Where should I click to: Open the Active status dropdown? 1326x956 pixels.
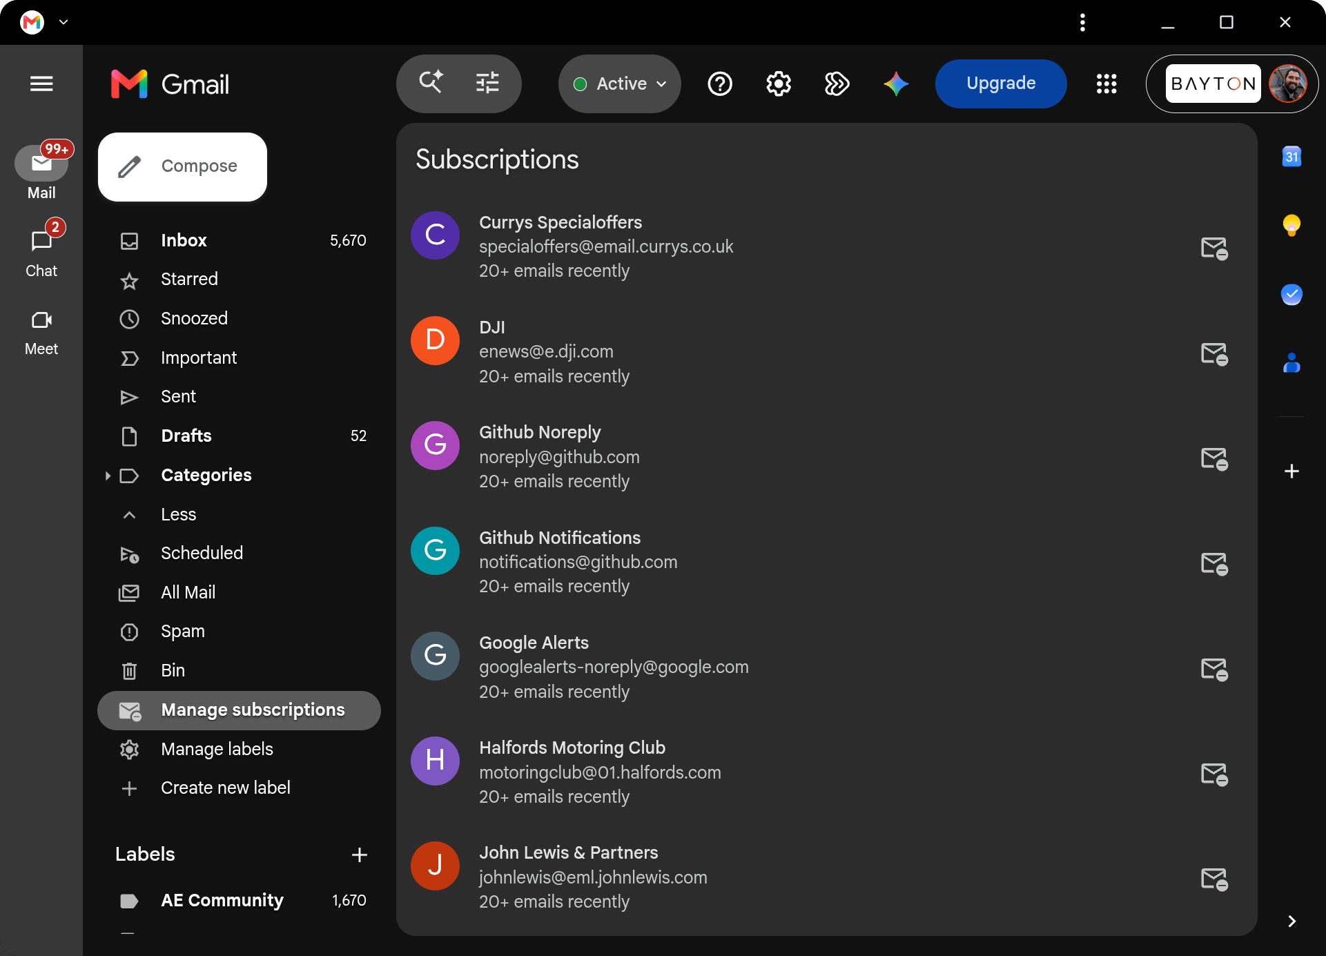[620, 84]
